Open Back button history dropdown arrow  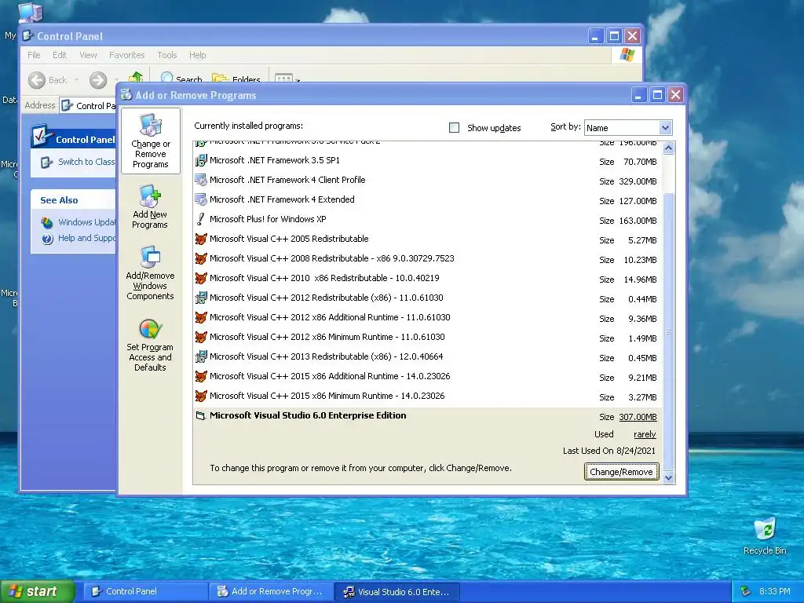[x=77, y=80]
